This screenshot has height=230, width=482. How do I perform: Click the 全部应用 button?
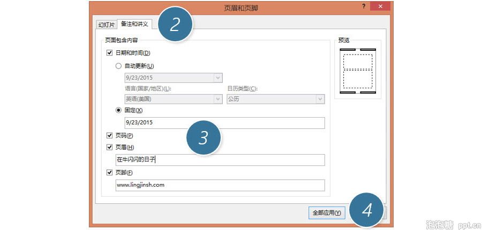[x=327, y=212]
